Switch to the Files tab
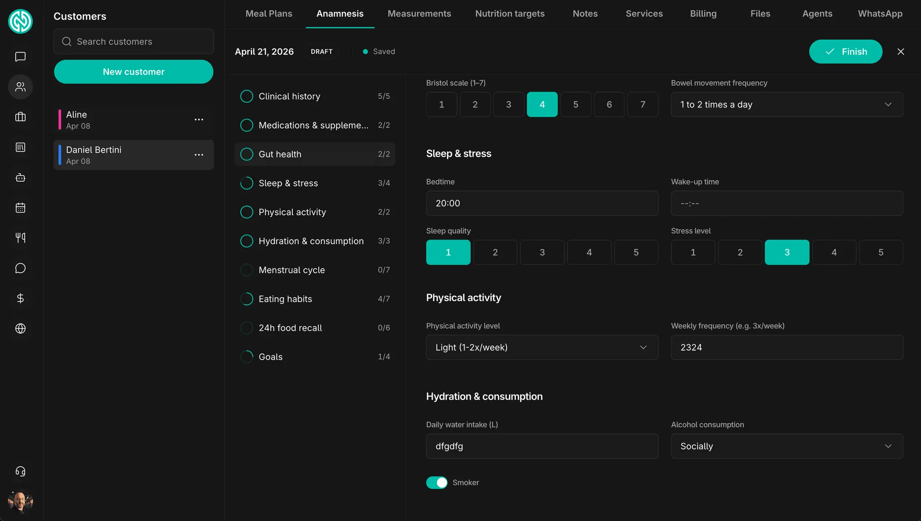The image size is (921, 521). pyautogui.click(x=760, y=13)
